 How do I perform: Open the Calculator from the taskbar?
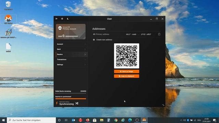point(109,120)
